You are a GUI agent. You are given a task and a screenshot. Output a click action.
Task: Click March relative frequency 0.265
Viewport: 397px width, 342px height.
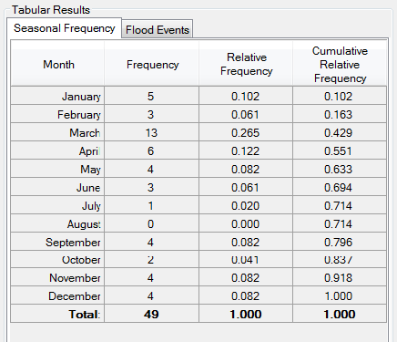(246, 132)
